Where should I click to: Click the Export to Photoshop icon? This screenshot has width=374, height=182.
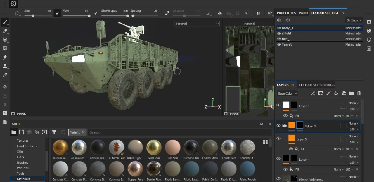pyautogui.click(x=5, y=113)
